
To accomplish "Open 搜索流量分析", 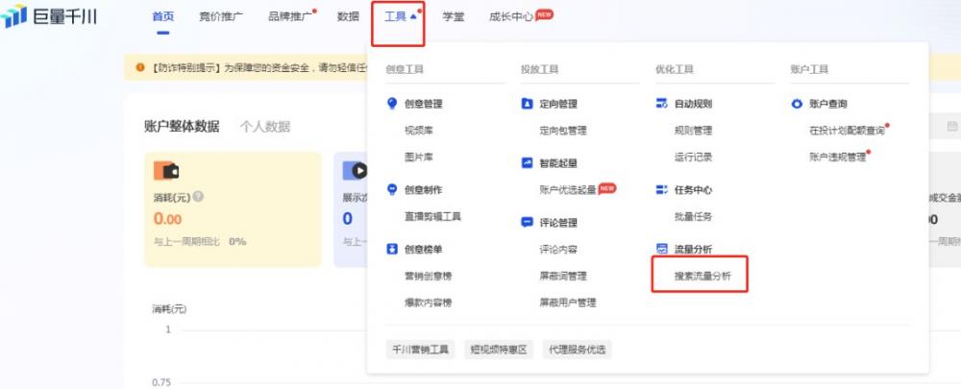I will [702, 276].
